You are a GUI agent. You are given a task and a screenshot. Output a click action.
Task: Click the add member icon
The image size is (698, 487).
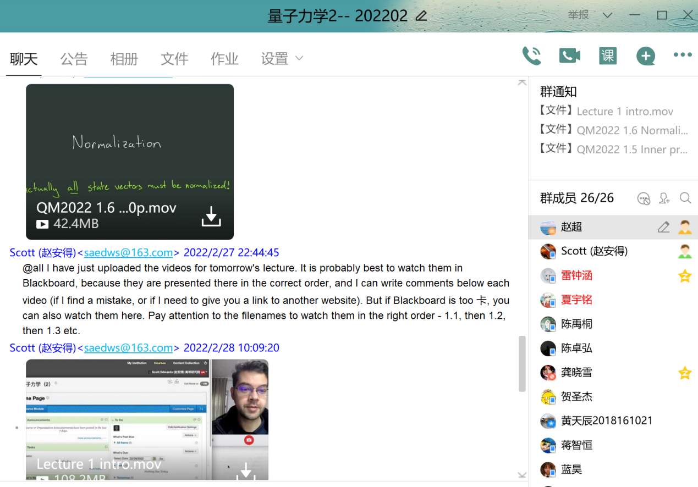pyautogui.click(x=664, y=198)
